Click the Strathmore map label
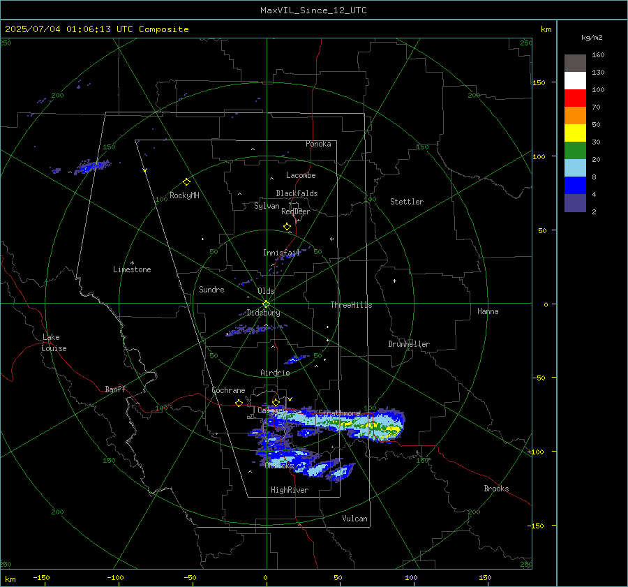 click(x=339, y=413)
